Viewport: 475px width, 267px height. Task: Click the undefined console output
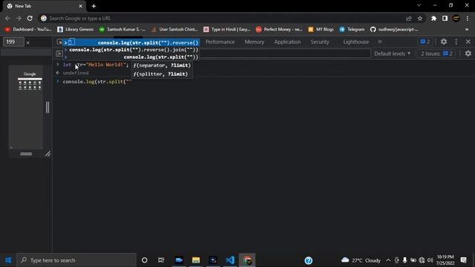[x=76, y=73]
